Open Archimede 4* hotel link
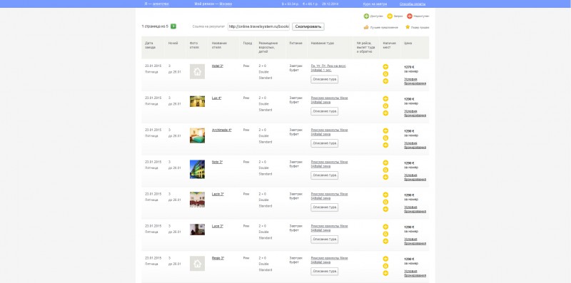Viewport: 571px width, 283px height. coord(221,130)
